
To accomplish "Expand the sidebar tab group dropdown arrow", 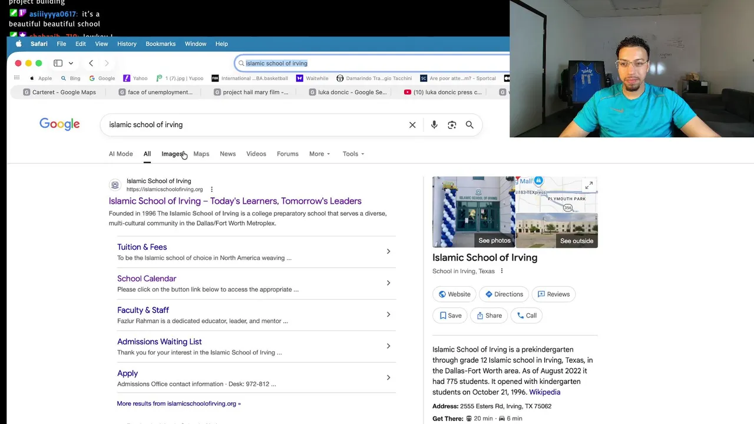I will 71,63.
